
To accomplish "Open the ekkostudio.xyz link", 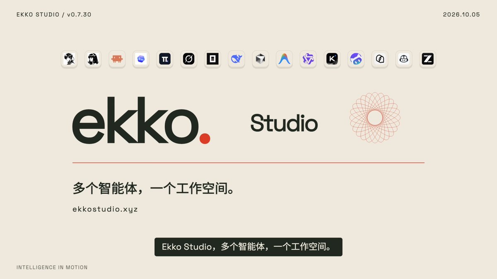I will point(105,209).
